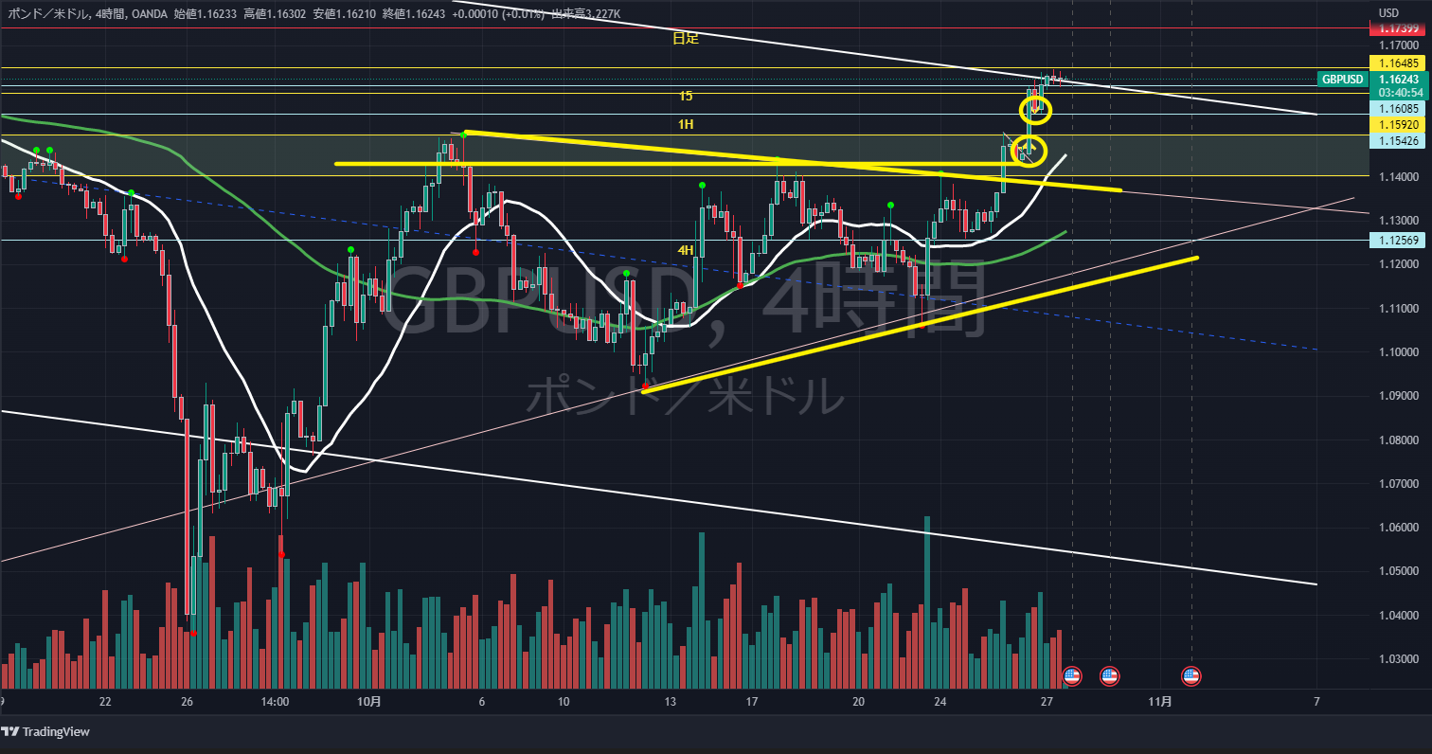Select the red 1.17399 price label
1432x754 pixels.
pyautogui.click(x=1397, y=29)
